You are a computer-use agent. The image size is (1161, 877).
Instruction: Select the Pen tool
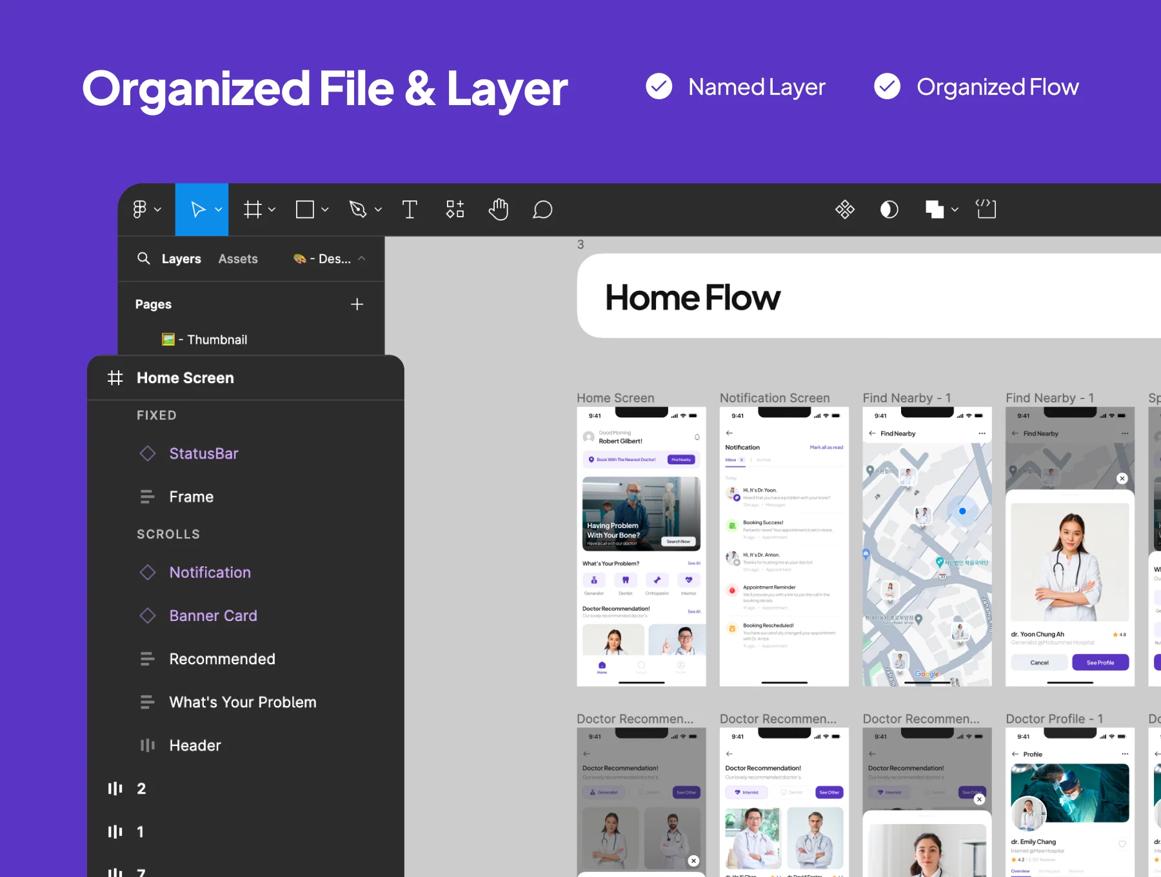click(x=358, y=210)
